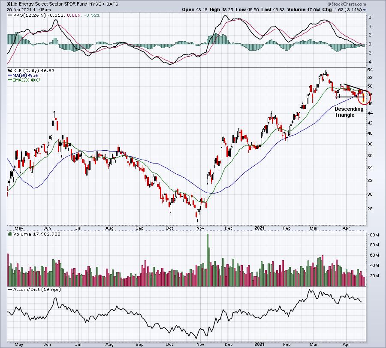
Task: Click the tallest November volume spike bar
Action: (x=208, y=260)
